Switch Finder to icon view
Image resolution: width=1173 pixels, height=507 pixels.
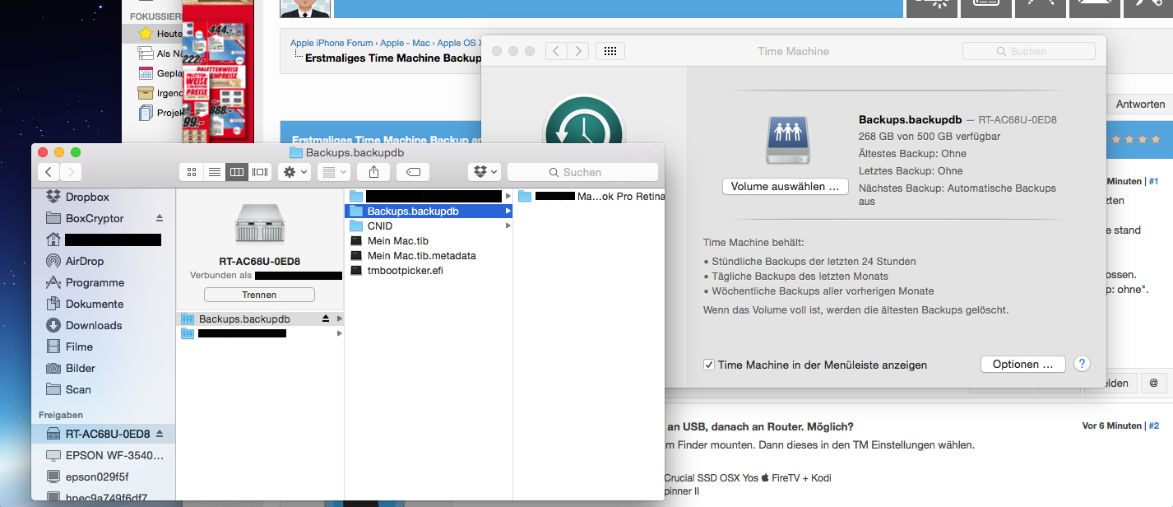pos(192,172)
